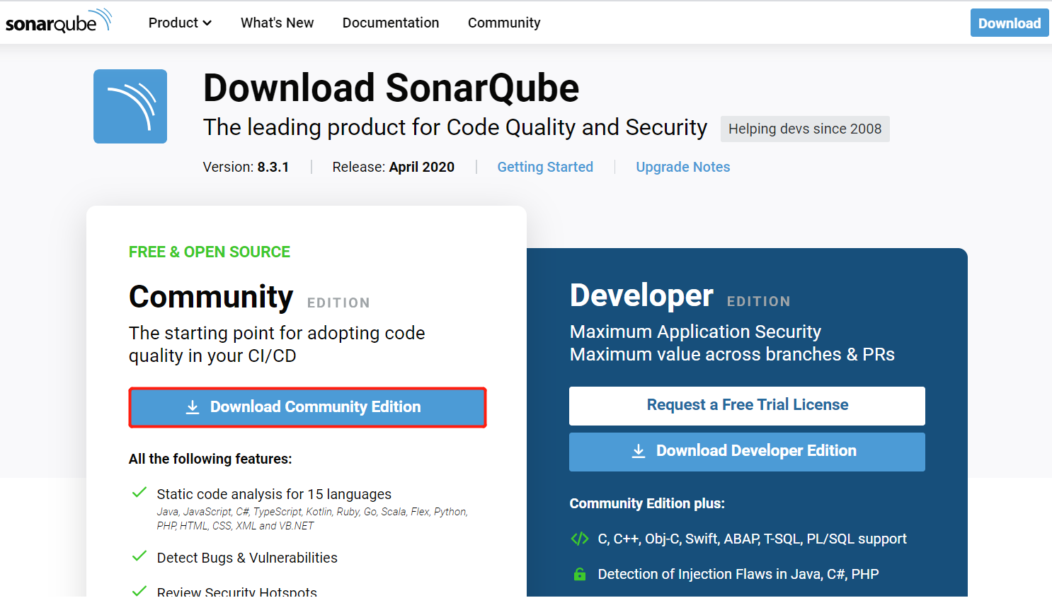
Task: Click the download arrow icon in the Community Edition button
Action: click(x=193, y=407)
